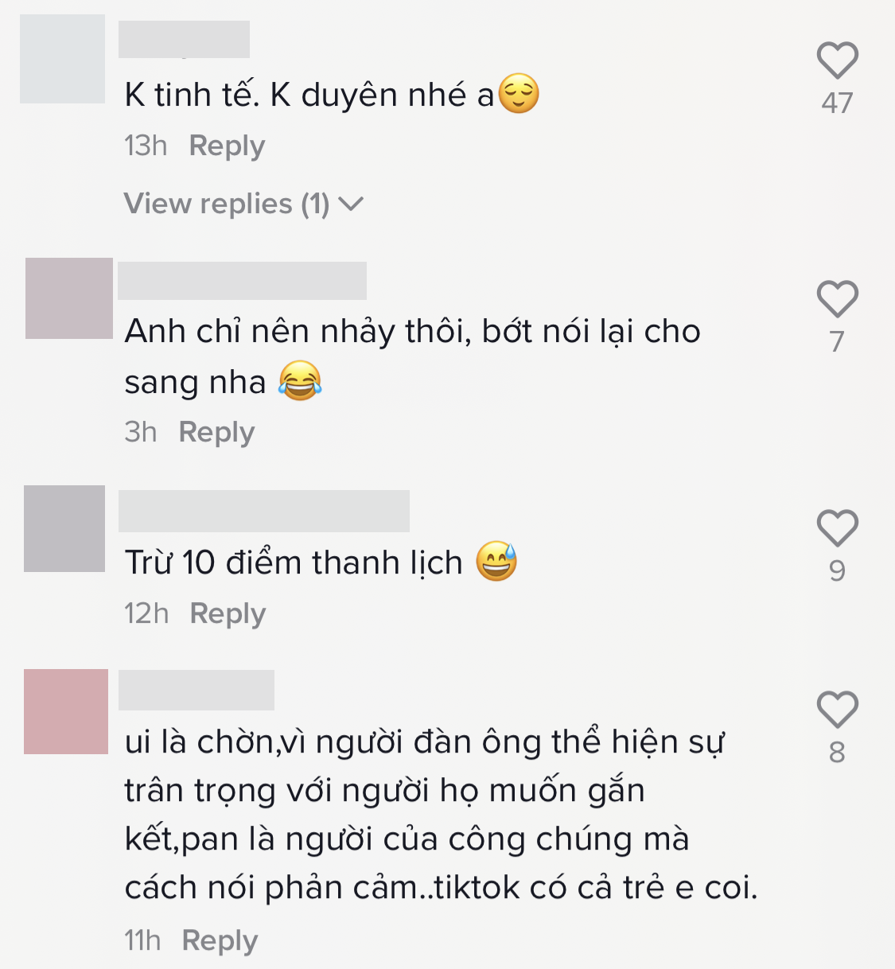Open avatar of "Anh chỉ nên nhảy" commenter
895x969 pixels.
click(x=69, y=298)
